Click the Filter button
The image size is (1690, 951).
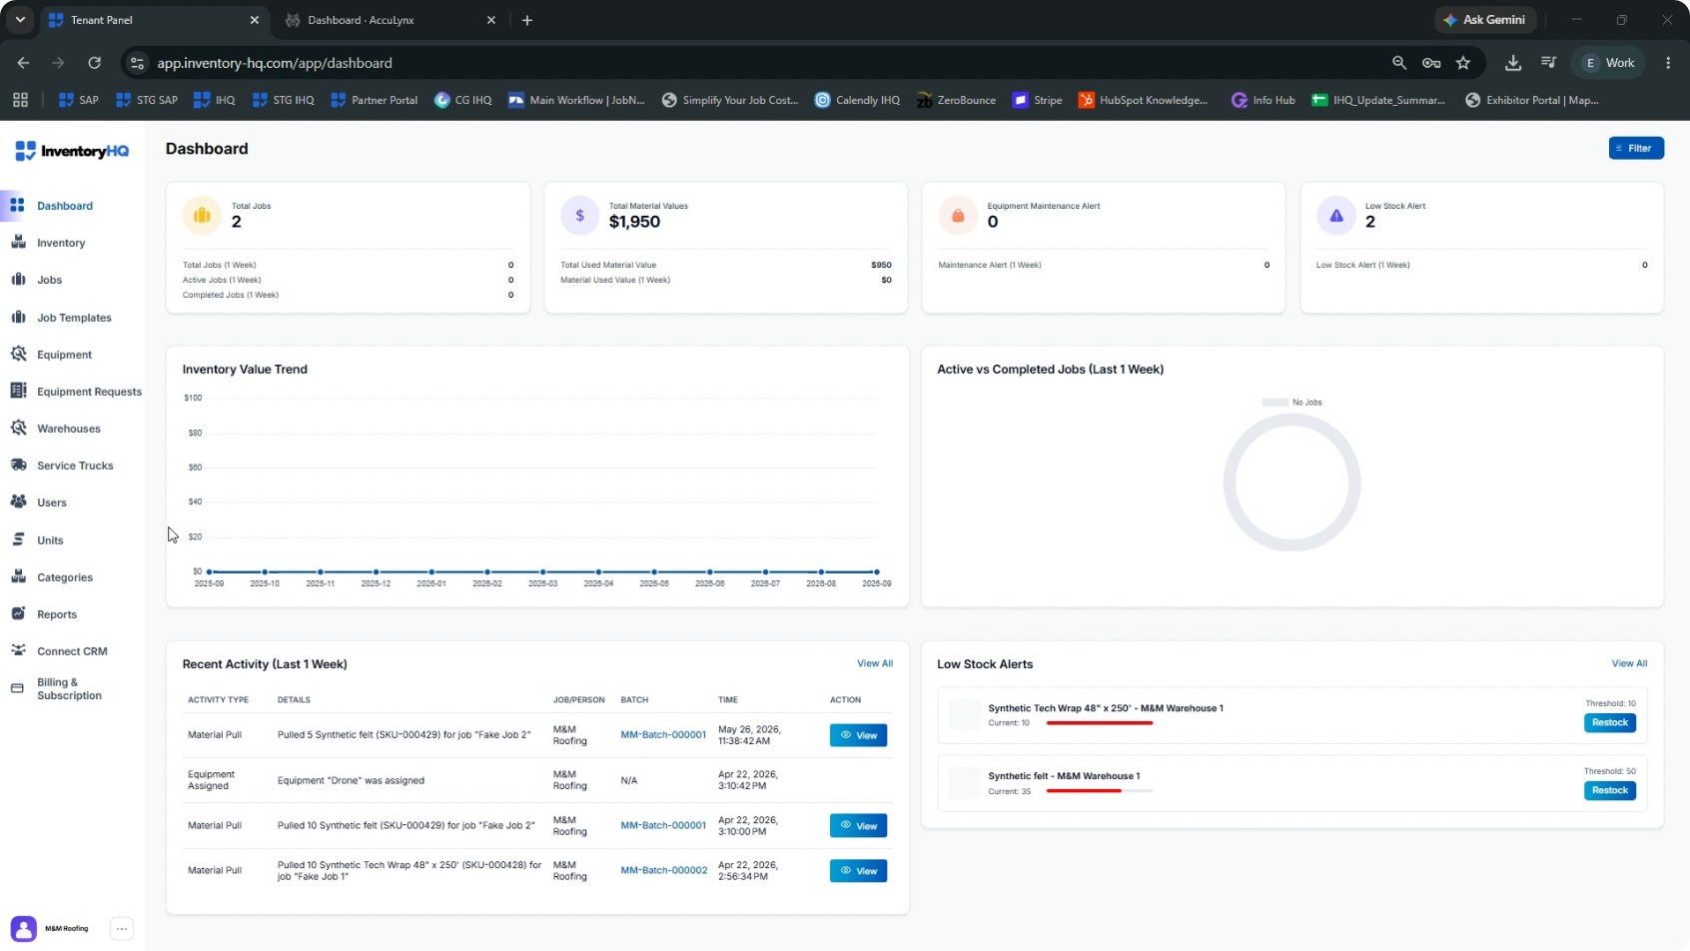click(1636, 148)
